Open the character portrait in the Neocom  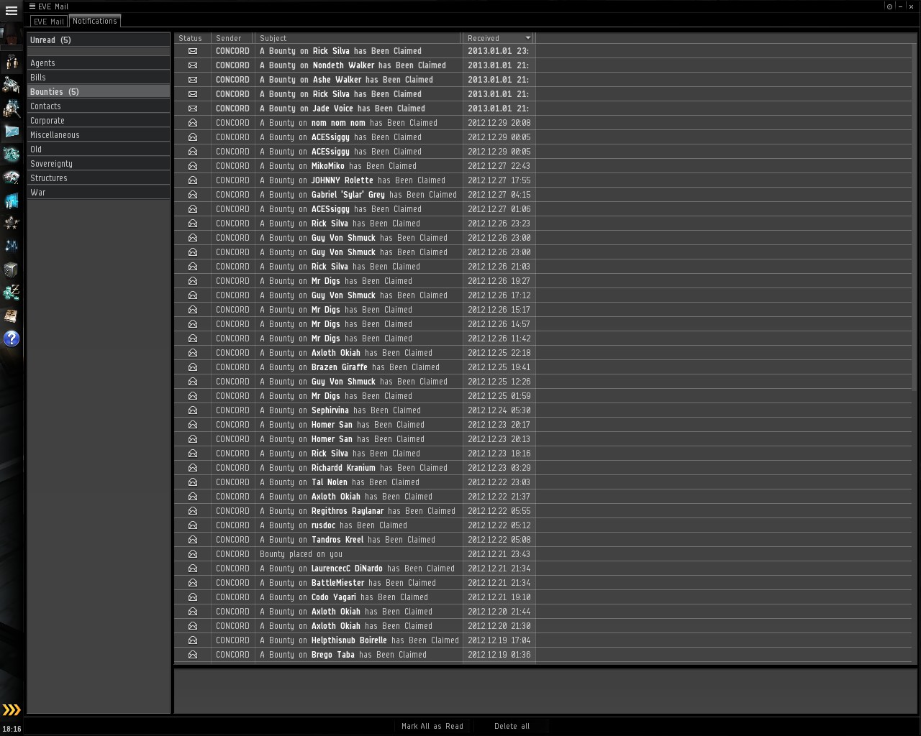click(x=12, y=34)
